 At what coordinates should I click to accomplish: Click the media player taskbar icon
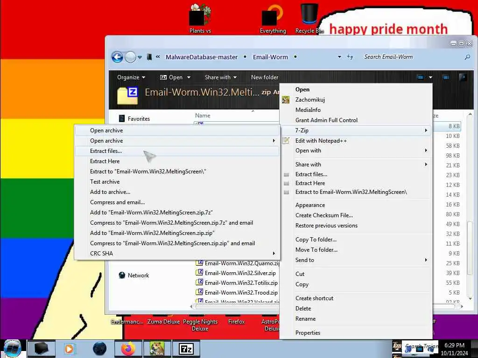[x=69, y=349]
